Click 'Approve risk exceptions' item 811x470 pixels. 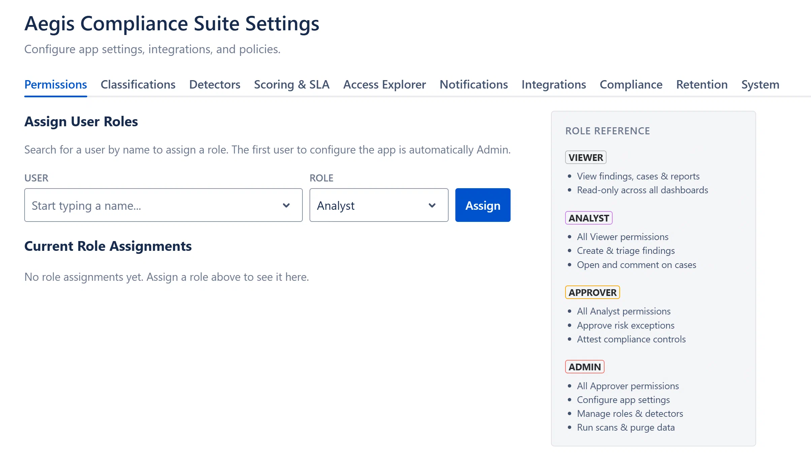coord(626,325)
